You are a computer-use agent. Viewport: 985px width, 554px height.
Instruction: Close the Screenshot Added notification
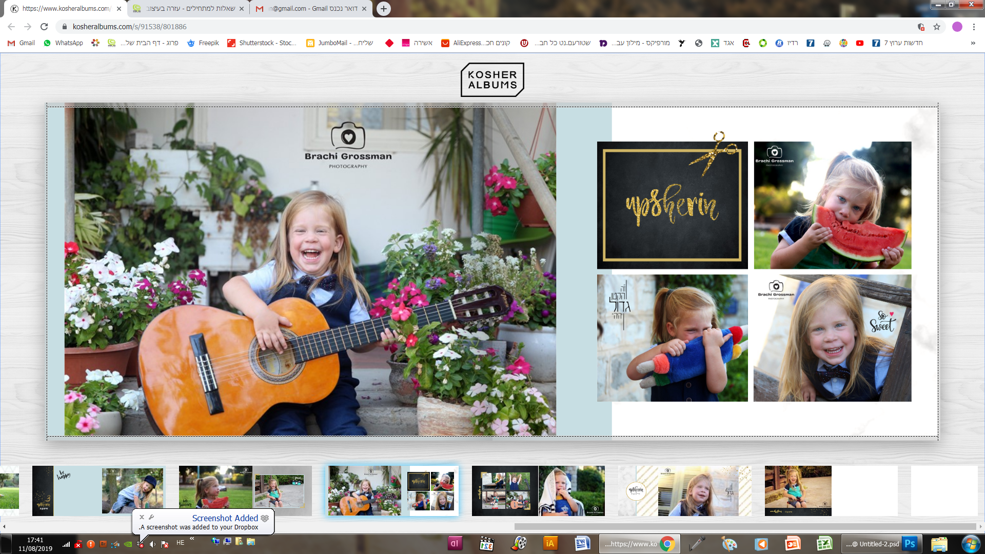142,517
